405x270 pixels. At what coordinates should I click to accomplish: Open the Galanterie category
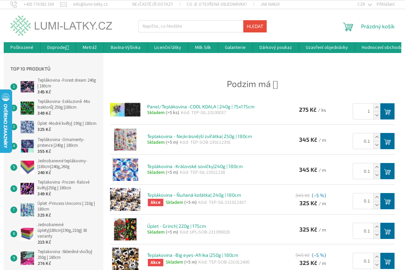click(x=235, y=48)
